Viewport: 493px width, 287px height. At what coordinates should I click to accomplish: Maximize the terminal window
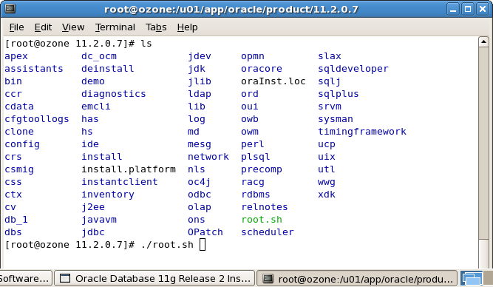point(468,9)
